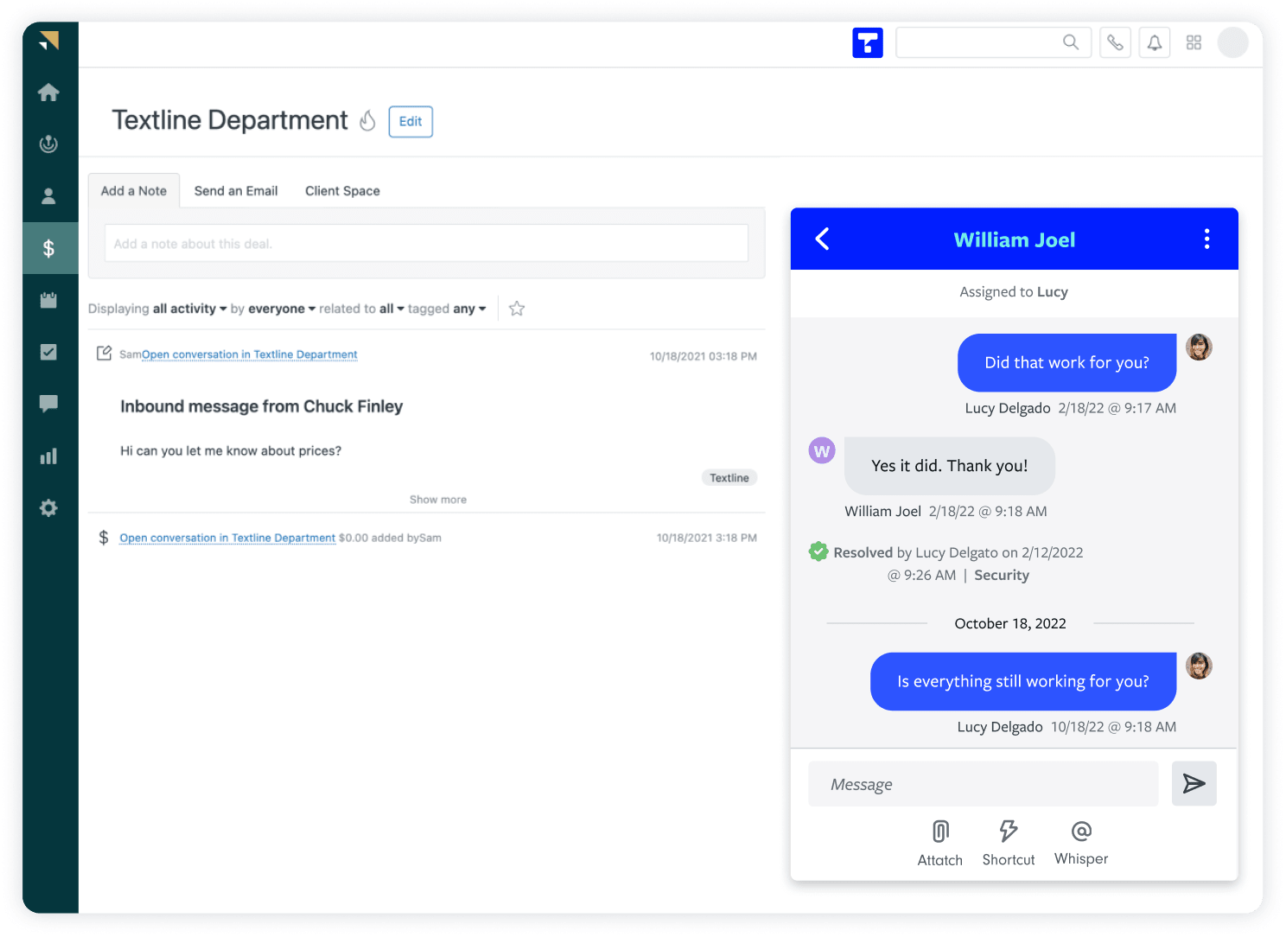Open the Leads icon in sidebar
The width and height of the screenshot is (1286, 937).
tap(49, 143)
